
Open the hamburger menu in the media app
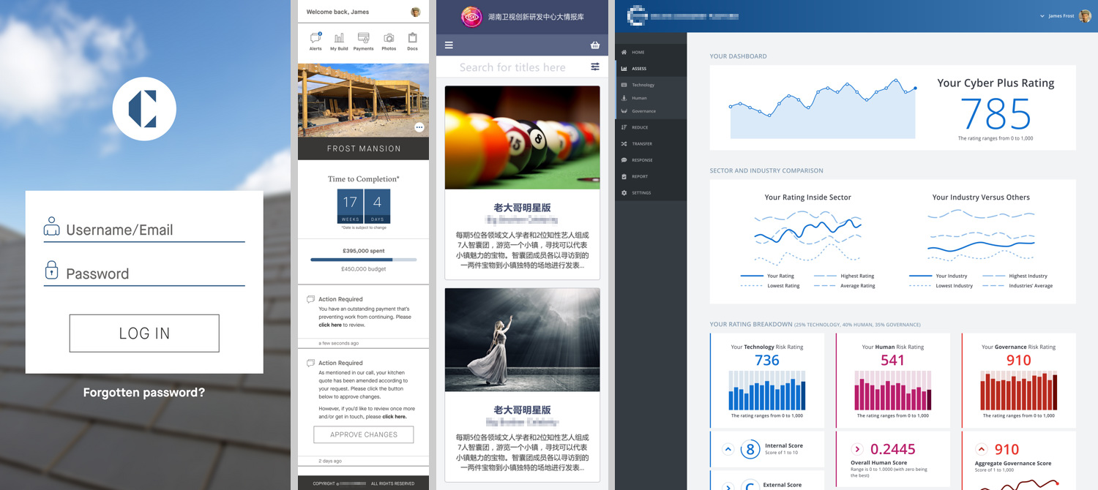449,45
